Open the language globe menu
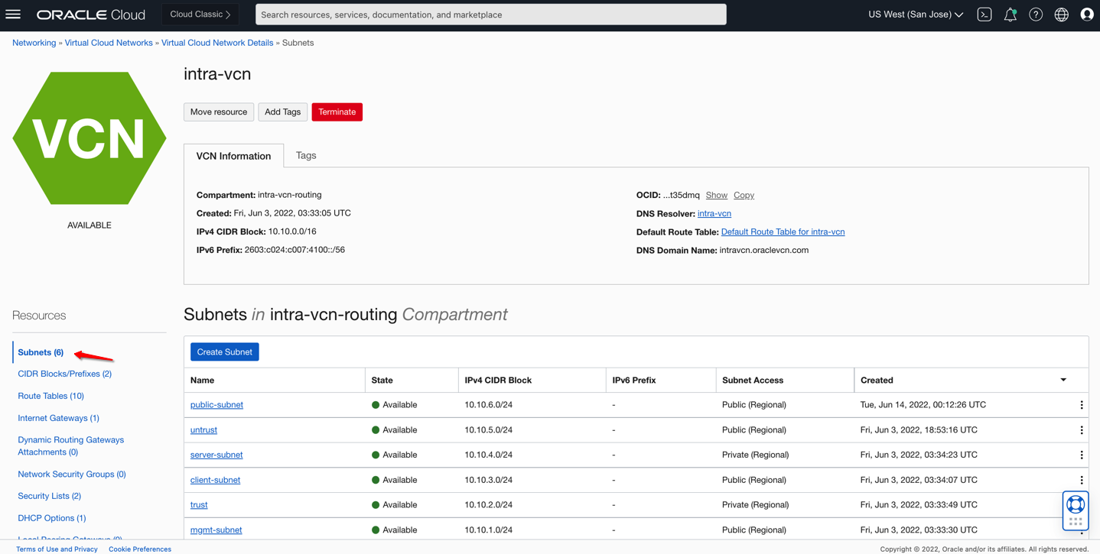The height and width of the screenshot is (554, 1100). pos(1061,15)
